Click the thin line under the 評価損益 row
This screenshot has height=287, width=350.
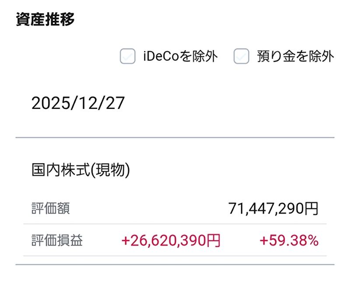point(175,256)
